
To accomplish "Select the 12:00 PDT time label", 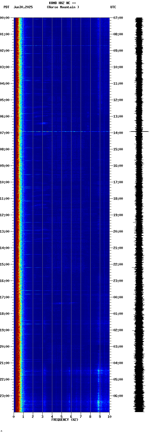I will 5,215.
